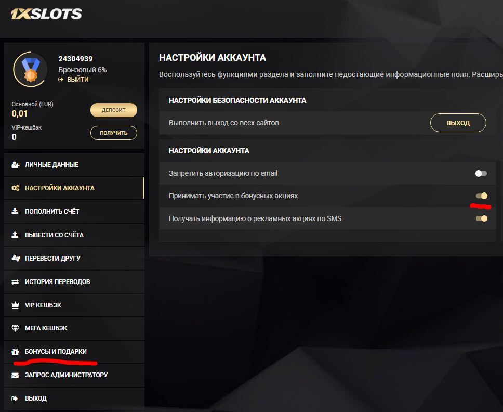Click the account settings gears icon

click(x=15, y=188)
